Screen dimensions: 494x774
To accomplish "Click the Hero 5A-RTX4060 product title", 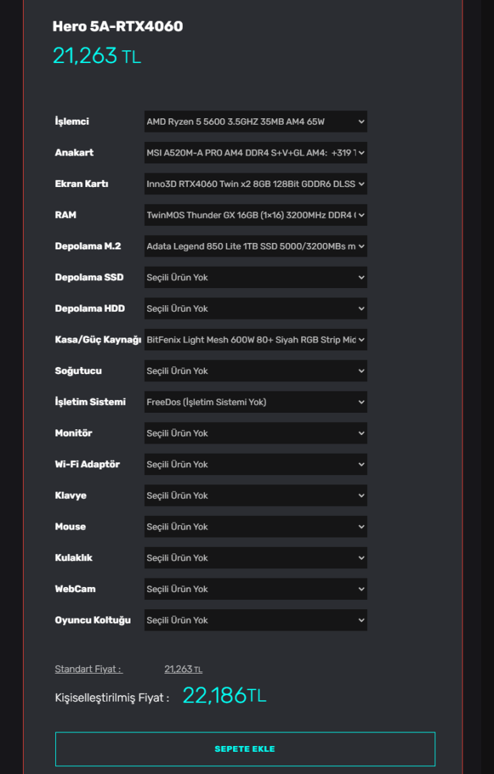I will tap(118, 27).
